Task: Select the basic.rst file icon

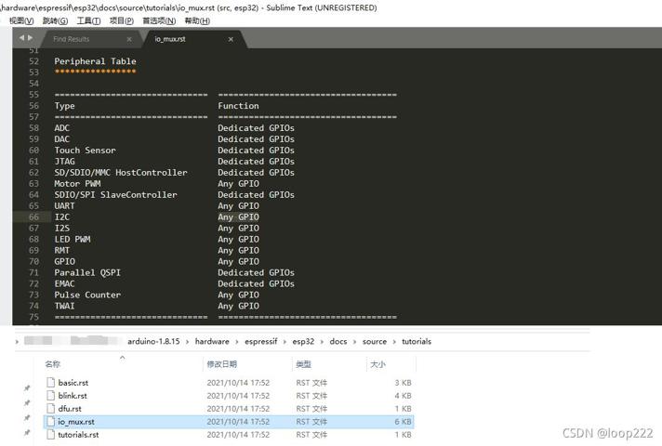Action: click(50, 382)
